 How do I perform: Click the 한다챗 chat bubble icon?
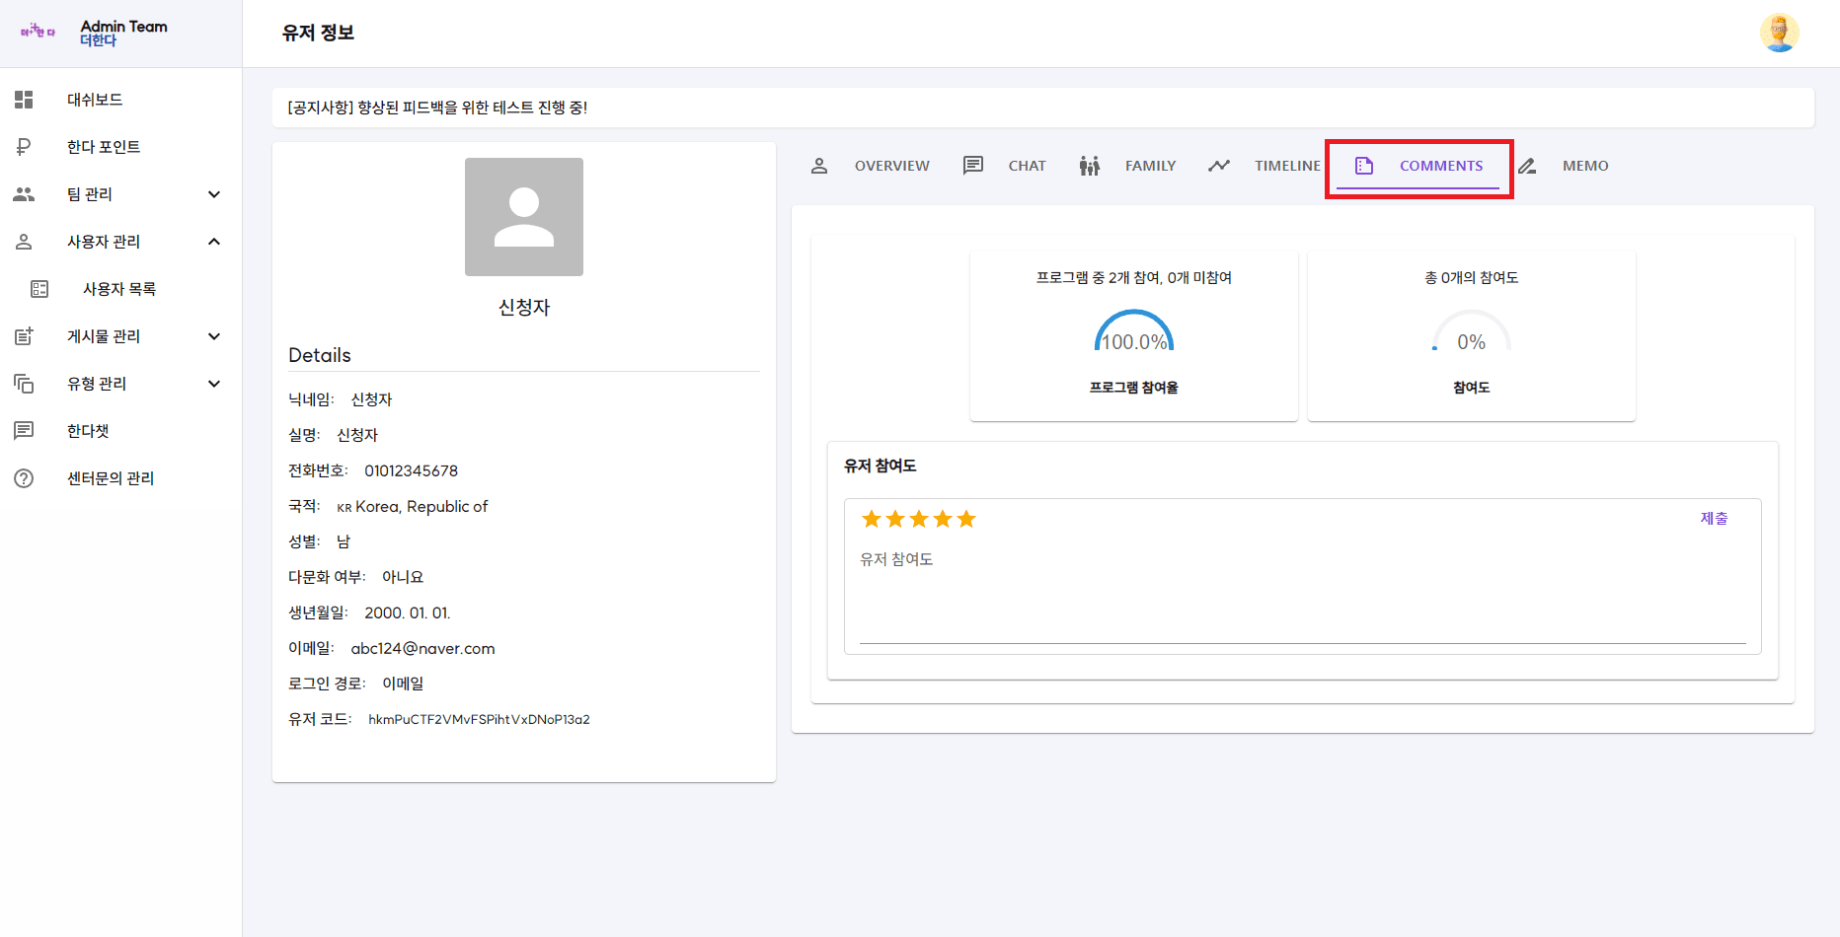tap(24, 431)
